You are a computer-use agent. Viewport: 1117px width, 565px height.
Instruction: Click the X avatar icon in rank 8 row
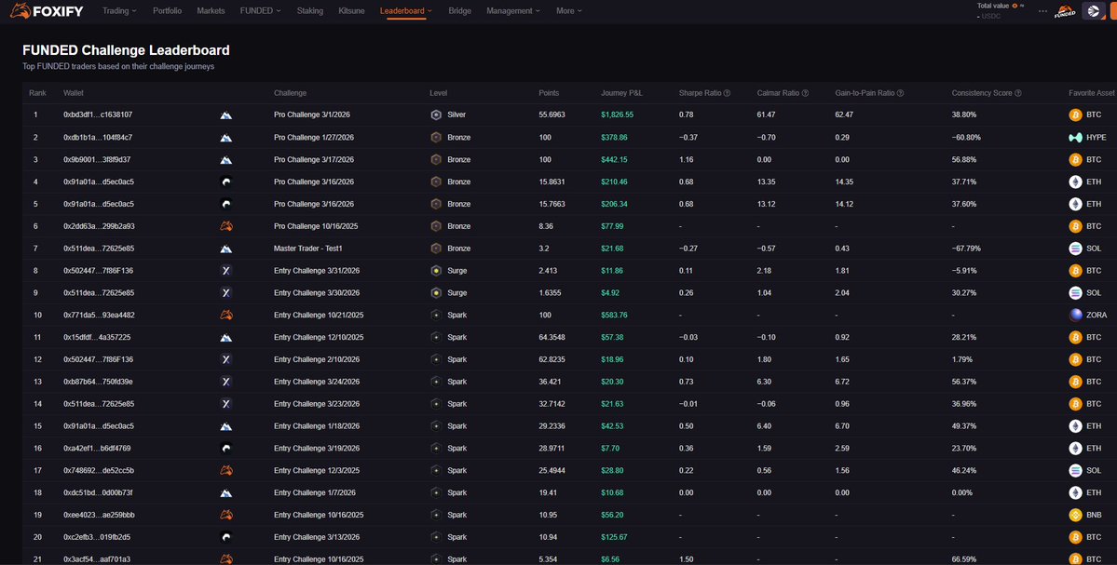click(x=225, y=271)
